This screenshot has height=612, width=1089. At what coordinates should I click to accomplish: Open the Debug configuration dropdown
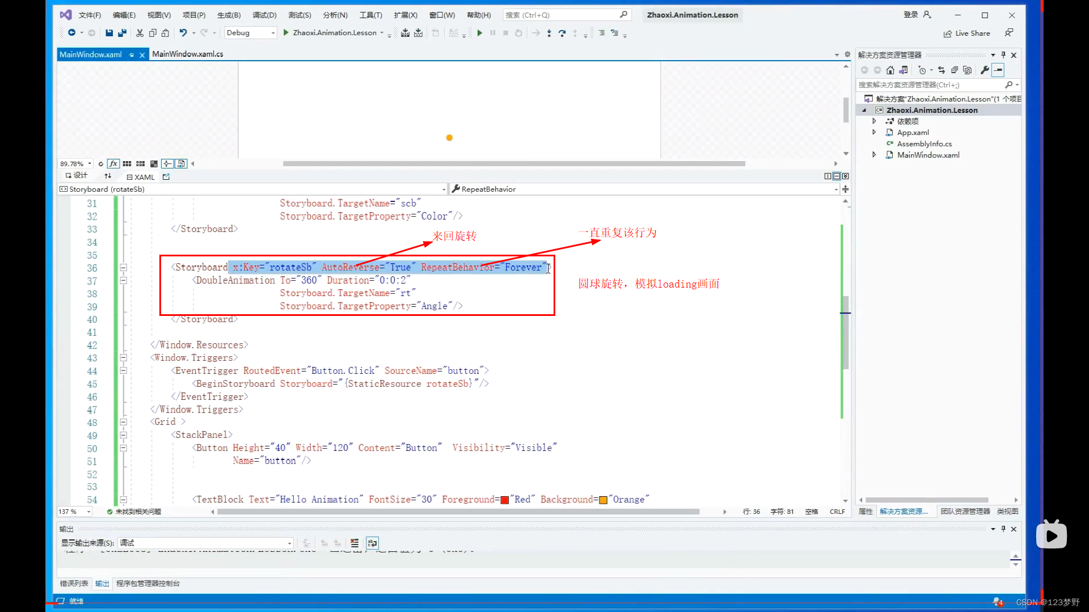pyautogui.click(x=251, y=33)
